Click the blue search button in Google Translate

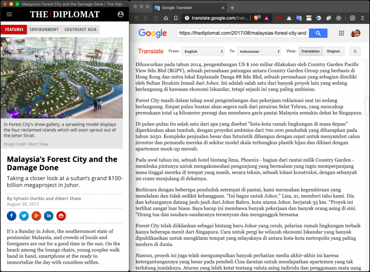click(x=318, y=33)
